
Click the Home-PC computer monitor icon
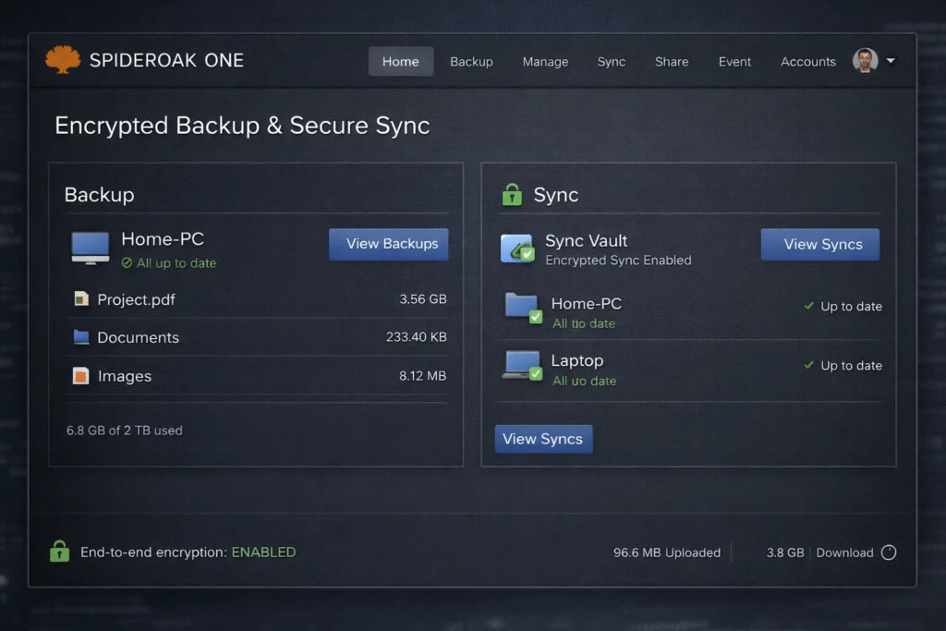pyautogui.click(x=88, y=248)
